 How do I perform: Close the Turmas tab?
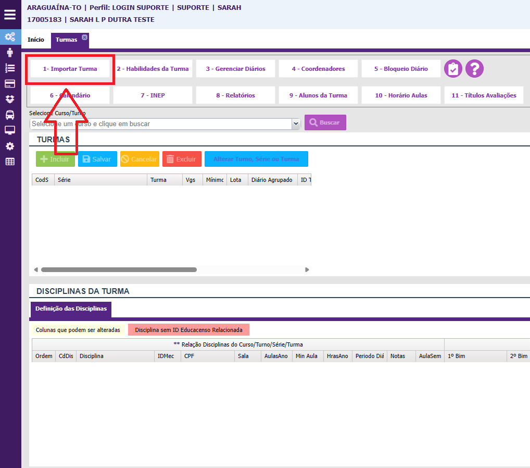click(85, 37)
